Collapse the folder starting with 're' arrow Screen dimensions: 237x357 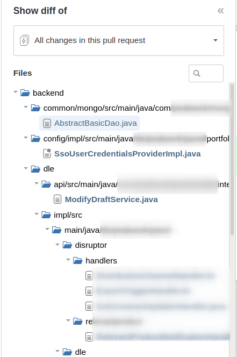point(68,320)
